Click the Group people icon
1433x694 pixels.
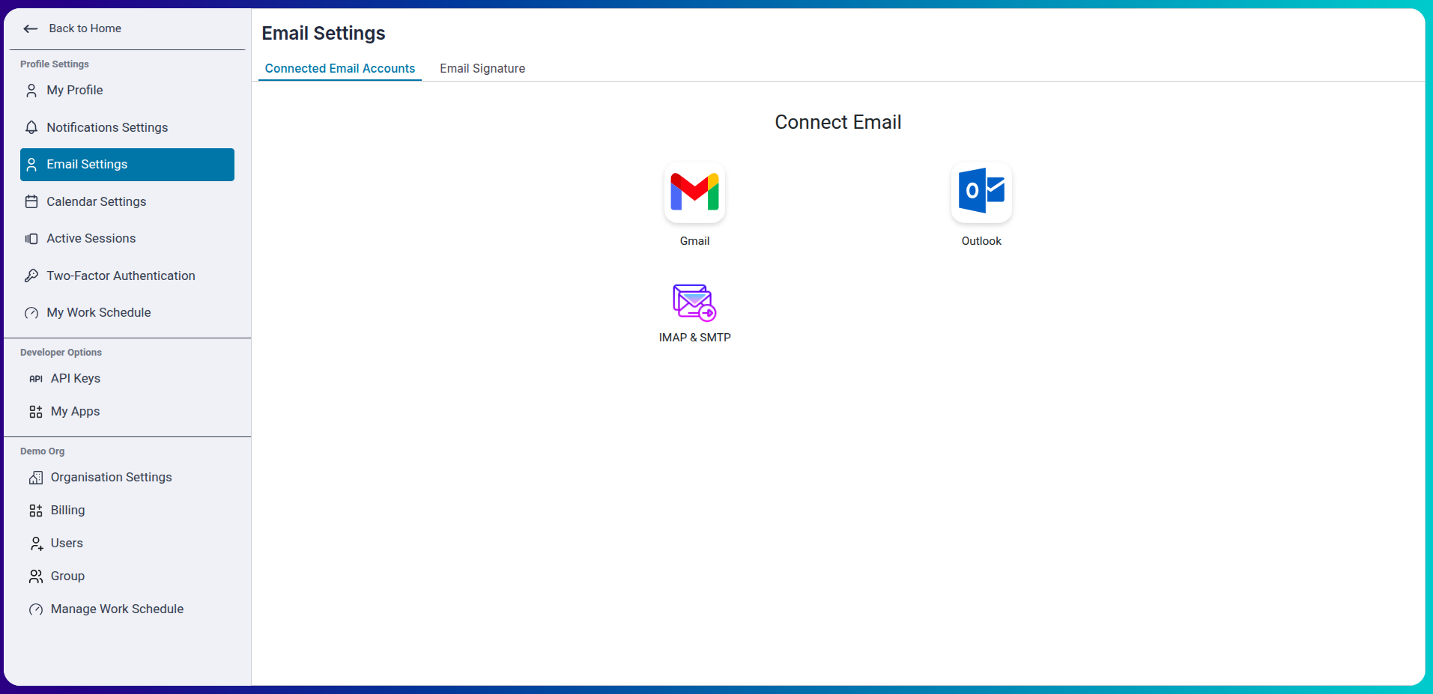click(36, 576)
